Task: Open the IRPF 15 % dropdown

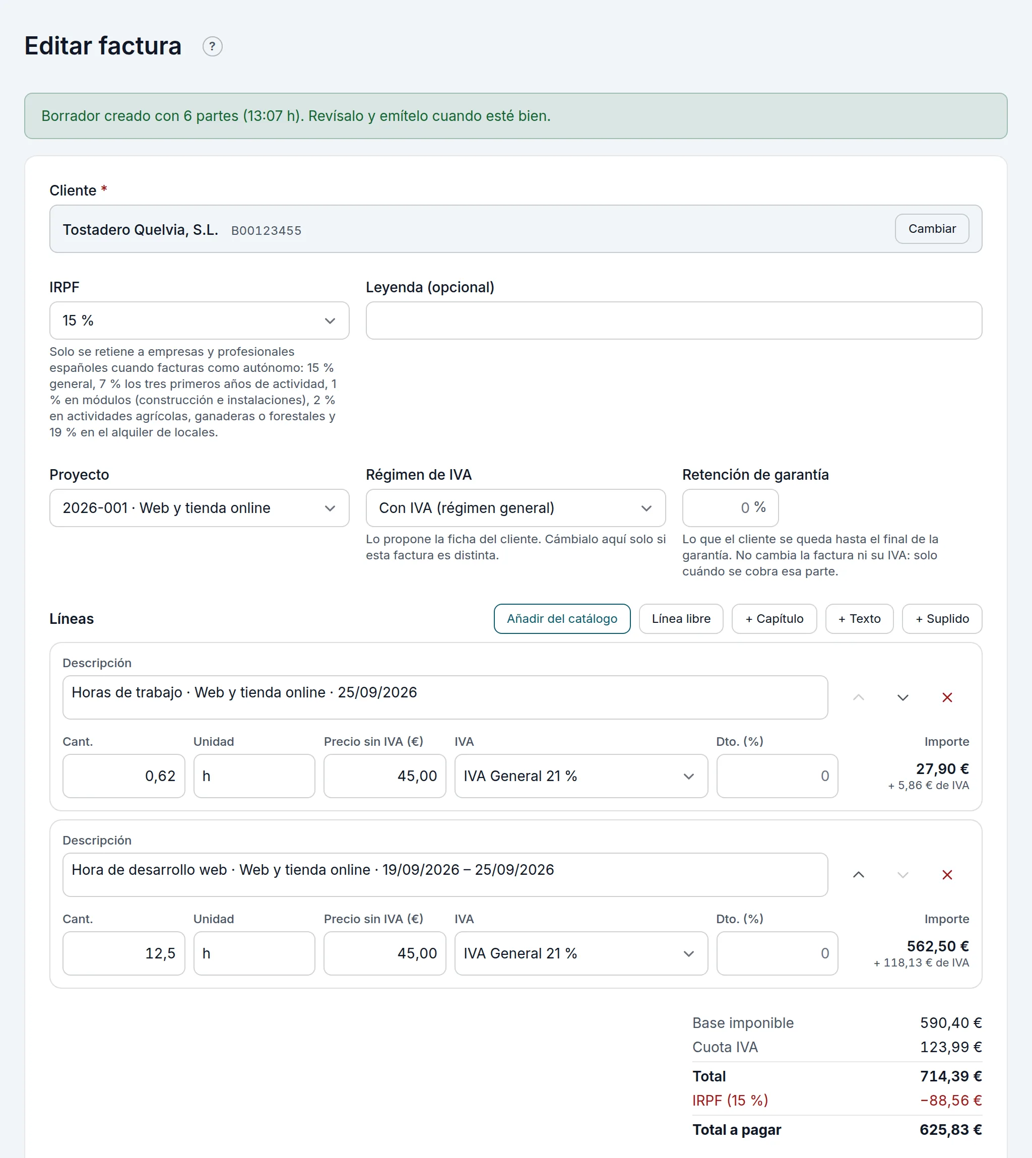Action: [199, 320]
